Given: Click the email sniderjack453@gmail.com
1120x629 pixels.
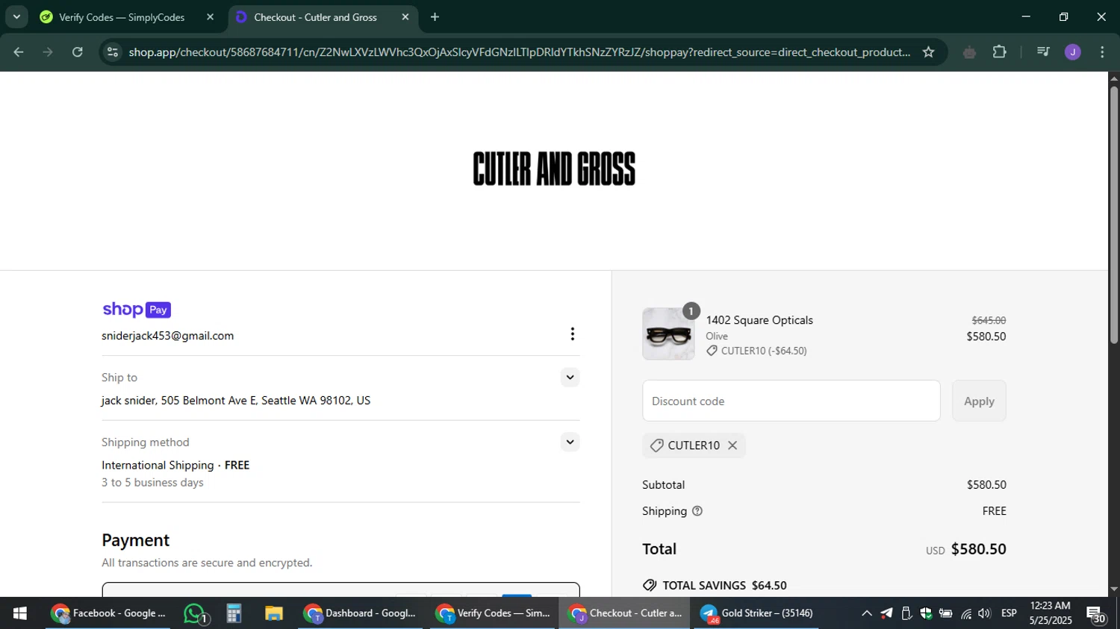Looking at the screenshot, I should (x=168, y=336).
